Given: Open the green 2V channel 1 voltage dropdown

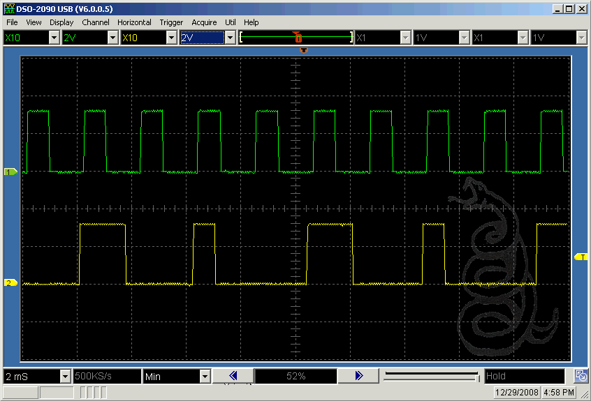Looking at the screenshot, I should click(x=113, y=38).
